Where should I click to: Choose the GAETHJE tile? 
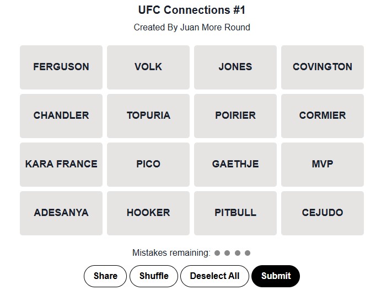click(x=235, y=164)
